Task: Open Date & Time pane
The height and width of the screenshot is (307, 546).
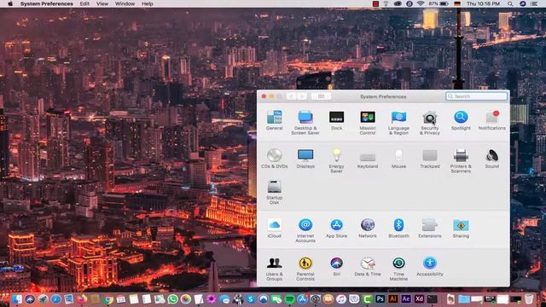Action: [x=368, y=267]
